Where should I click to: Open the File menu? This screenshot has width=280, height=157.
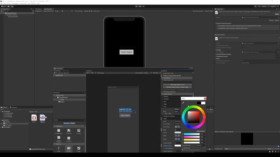tap(1, 3)
